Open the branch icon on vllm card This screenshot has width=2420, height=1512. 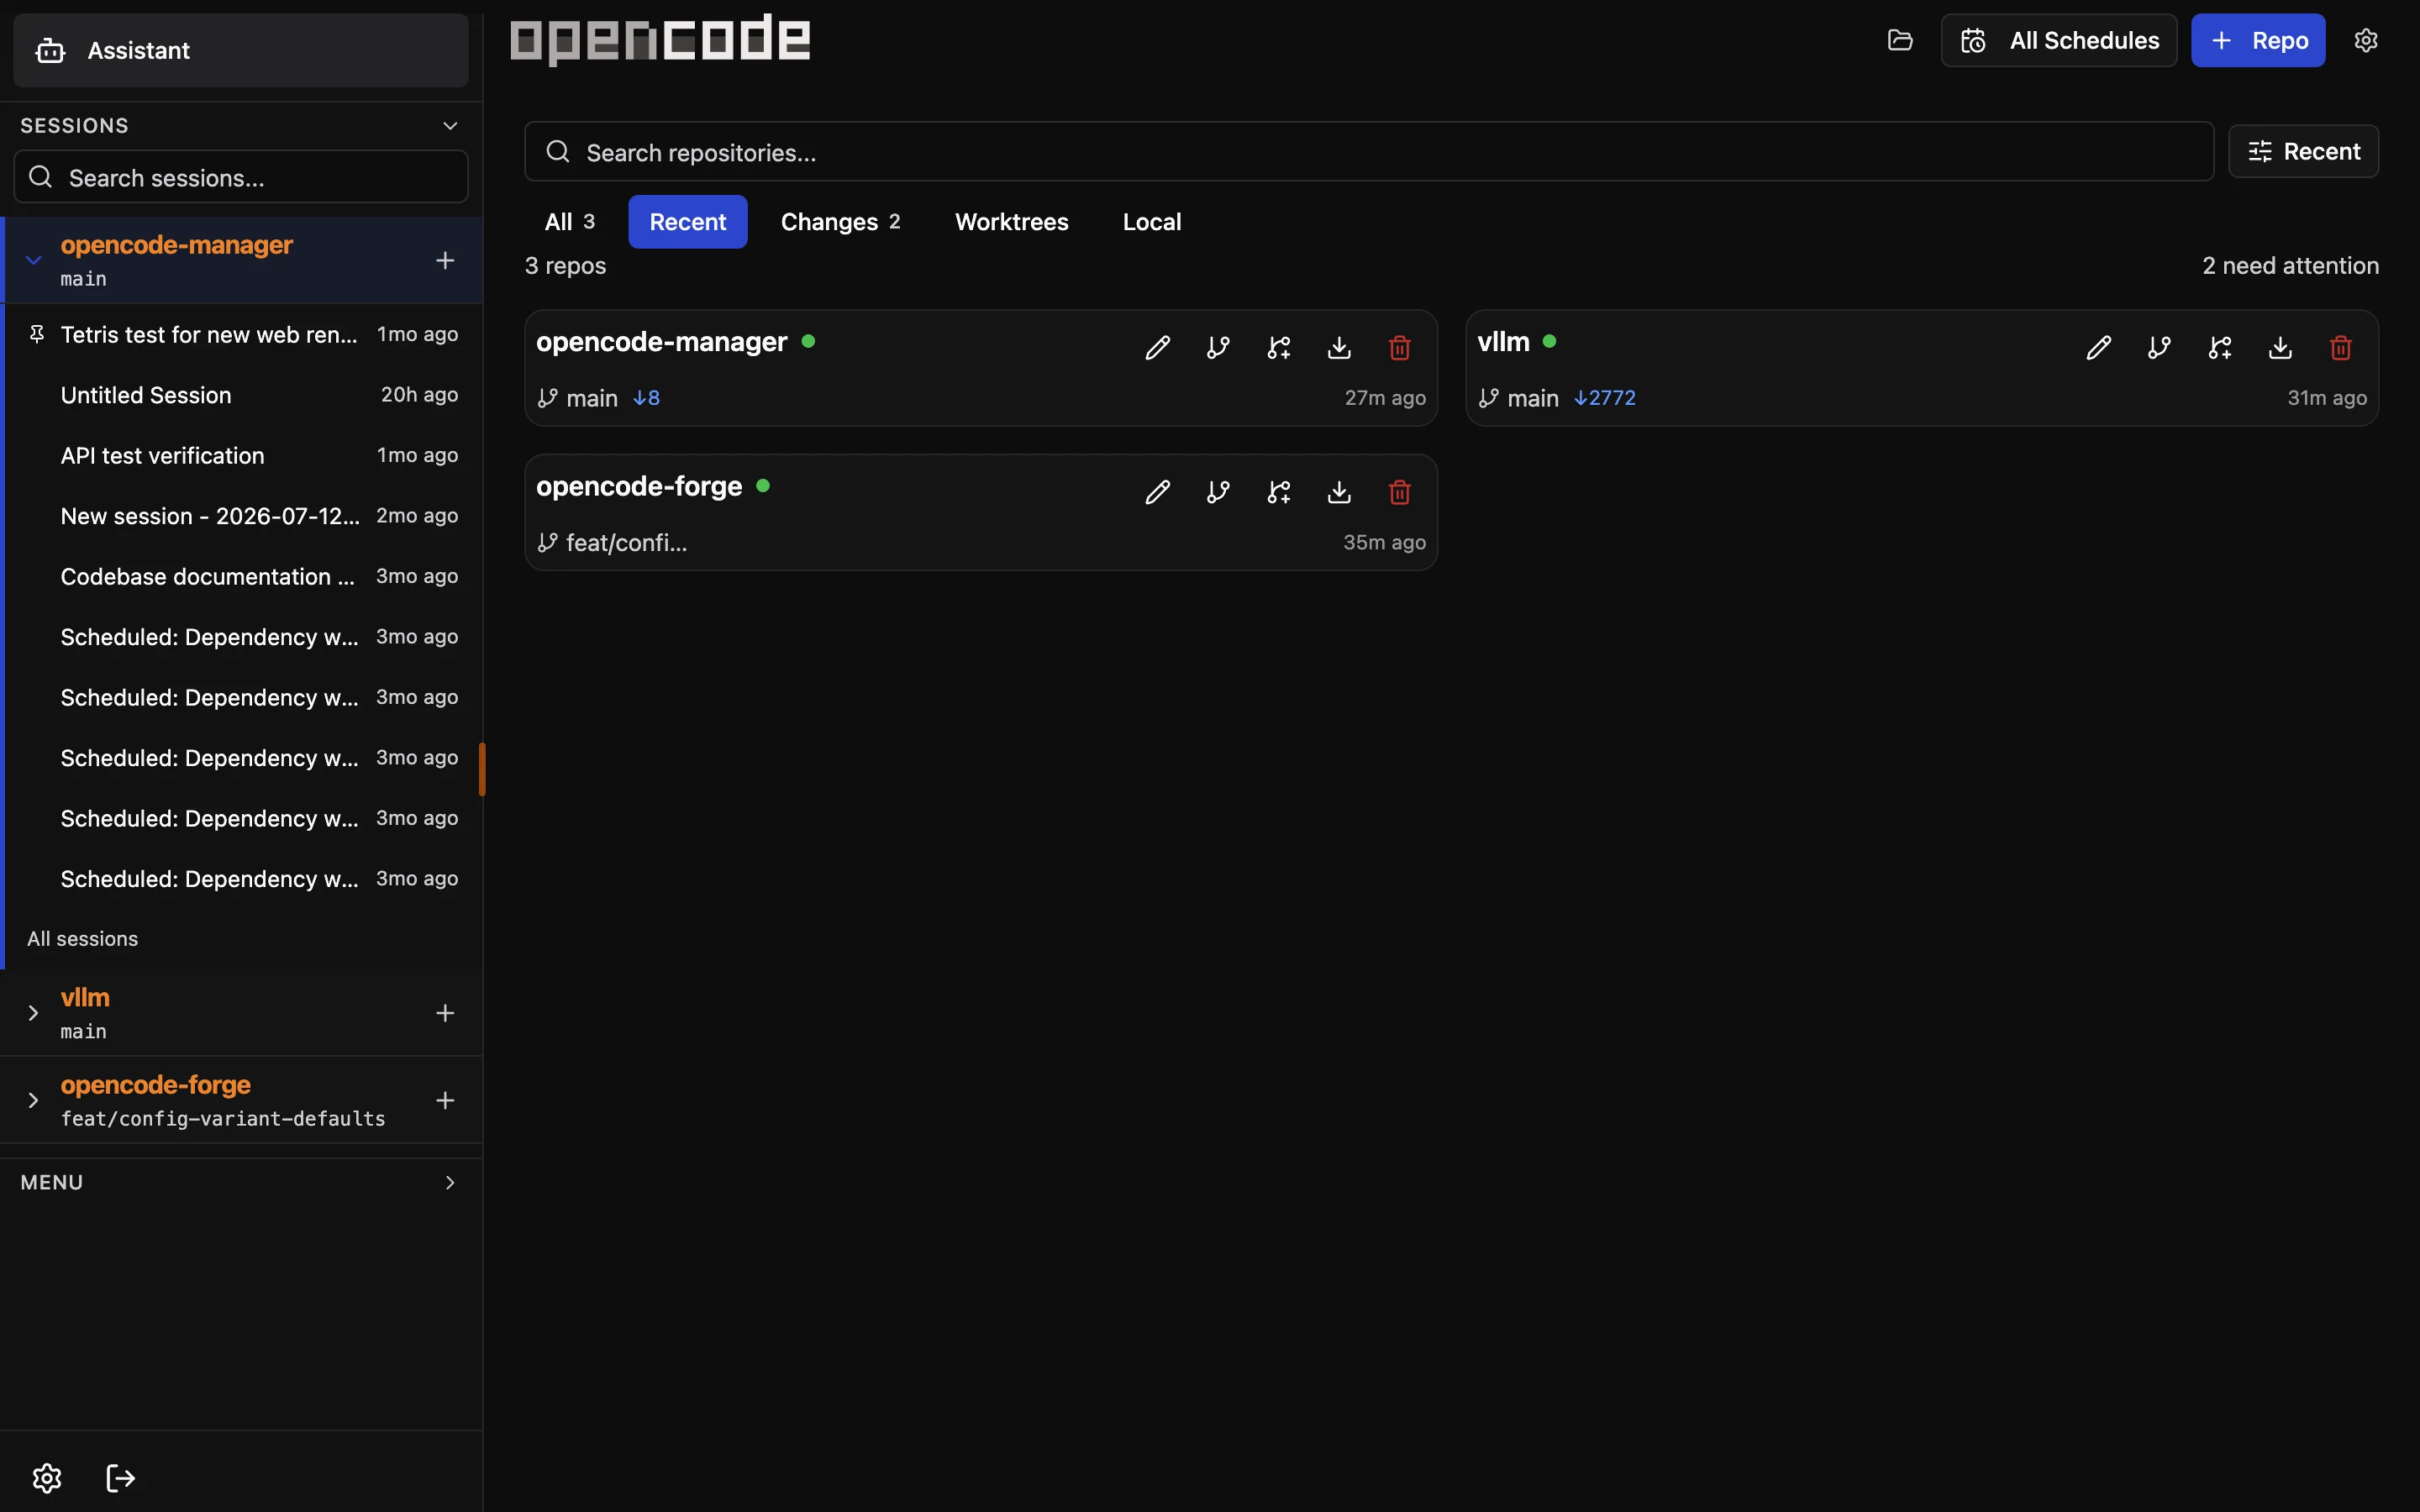point(2159,348)
